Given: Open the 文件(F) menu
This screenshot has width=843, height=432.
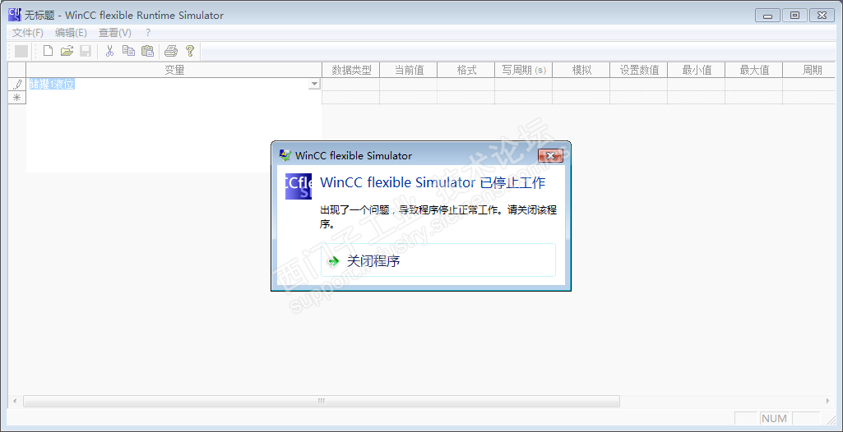Looking at the screenshot, I should coord(28,33).
